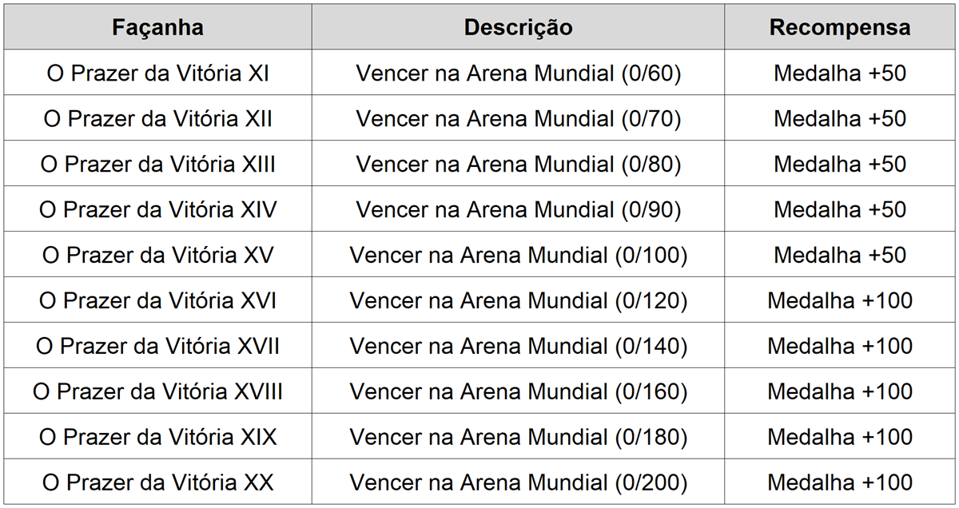959x508 pixels.
Task: Select the O Prazer da Vitória XI cell
Action: (x=157, y=73)
